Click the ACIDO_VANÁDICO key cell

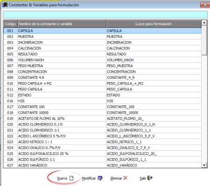(154, 165)
